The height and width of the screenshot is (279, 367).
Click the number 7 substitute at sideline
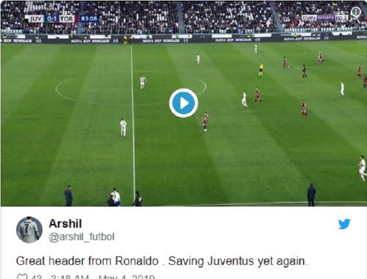(x=115, y=197)
